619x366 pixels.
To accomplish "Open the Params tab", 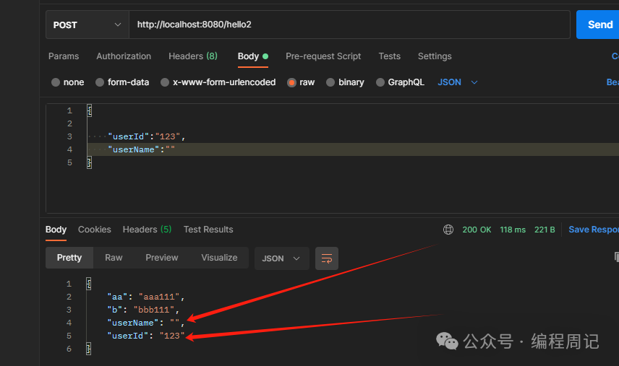I will pyautogui.click(x=64, y=56).
